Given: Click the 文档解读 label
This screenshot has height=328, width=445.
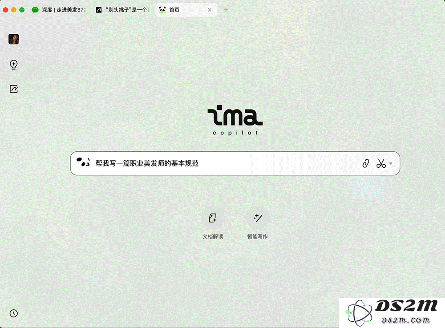Looking at the screenshot, I should [x=213, y=237].
